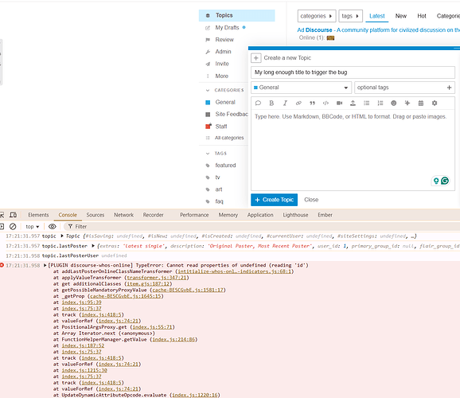Switch to the Hot tab
Screen dimensions: 460x398
coord(422,16)
